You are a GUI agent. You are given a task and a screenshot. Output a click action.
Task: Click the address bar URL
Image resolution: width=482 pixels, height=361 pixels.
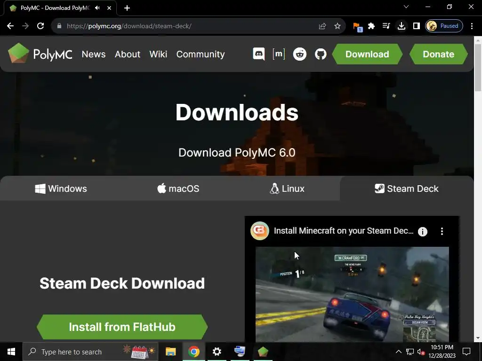pos(129,26)
